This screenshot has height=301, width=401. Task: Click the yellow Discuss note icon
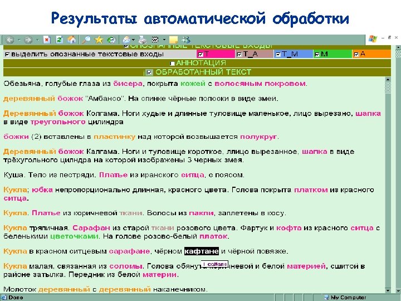click(x=174, y=40)
